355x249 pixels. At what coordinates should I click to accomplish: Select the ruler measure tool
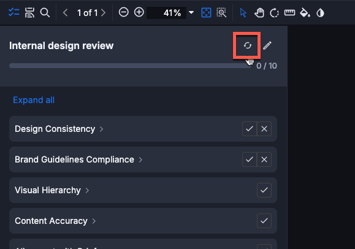289,12
